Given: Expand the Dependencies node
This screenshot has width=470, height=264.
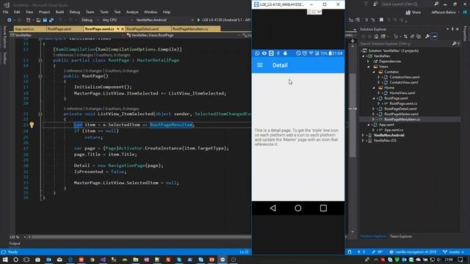Looking at the screenshot, I should pos(369,62).
